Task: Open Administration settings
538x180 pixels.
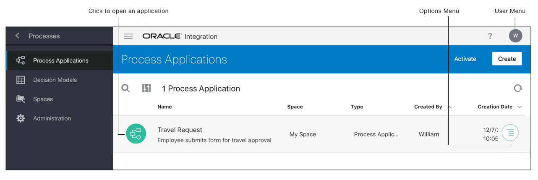Action: click(52, 118)
